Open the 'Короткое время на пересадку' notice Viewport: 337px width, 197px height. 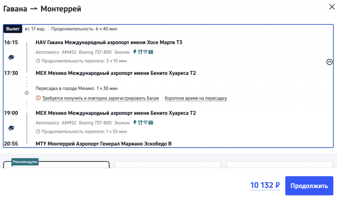point(196,98)
